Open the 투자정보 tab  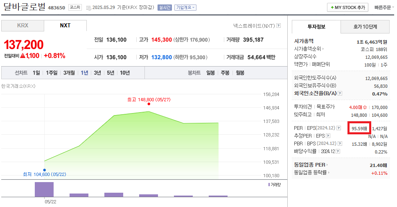click(x=316, y=27)
